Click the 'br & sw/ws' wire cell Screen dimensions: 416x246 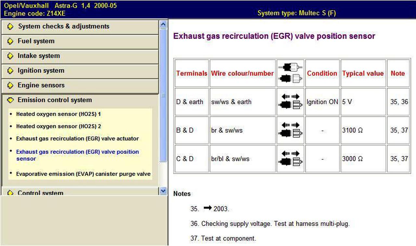[x=242, y=130]
